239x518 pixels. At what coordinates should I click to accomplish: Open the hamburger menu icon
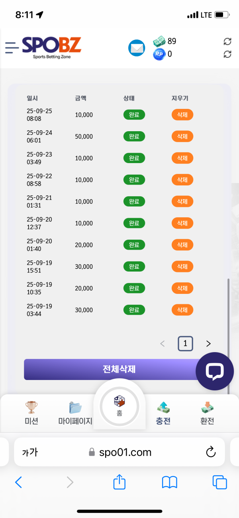(12, 48)
